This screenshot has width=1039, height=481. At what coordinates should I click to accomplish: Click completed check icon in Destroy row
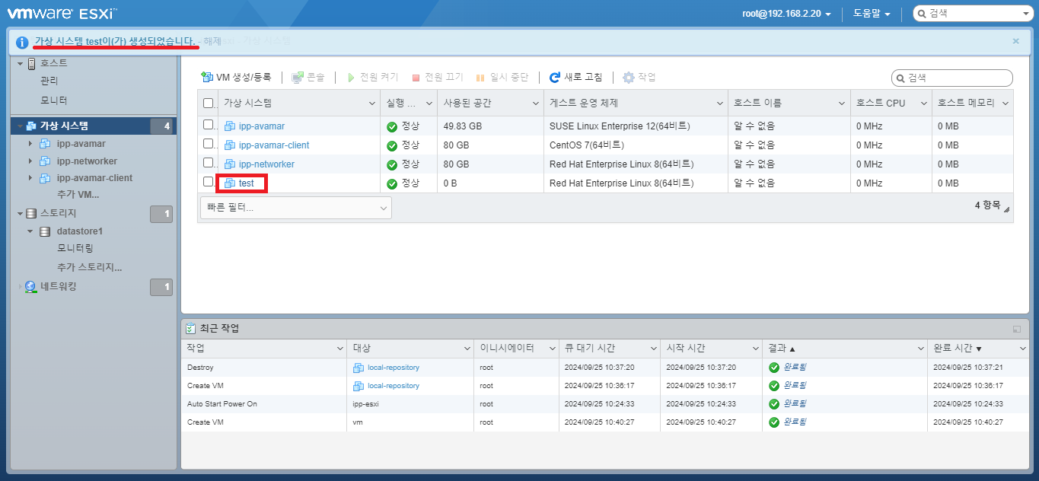(x=774, y=368)
